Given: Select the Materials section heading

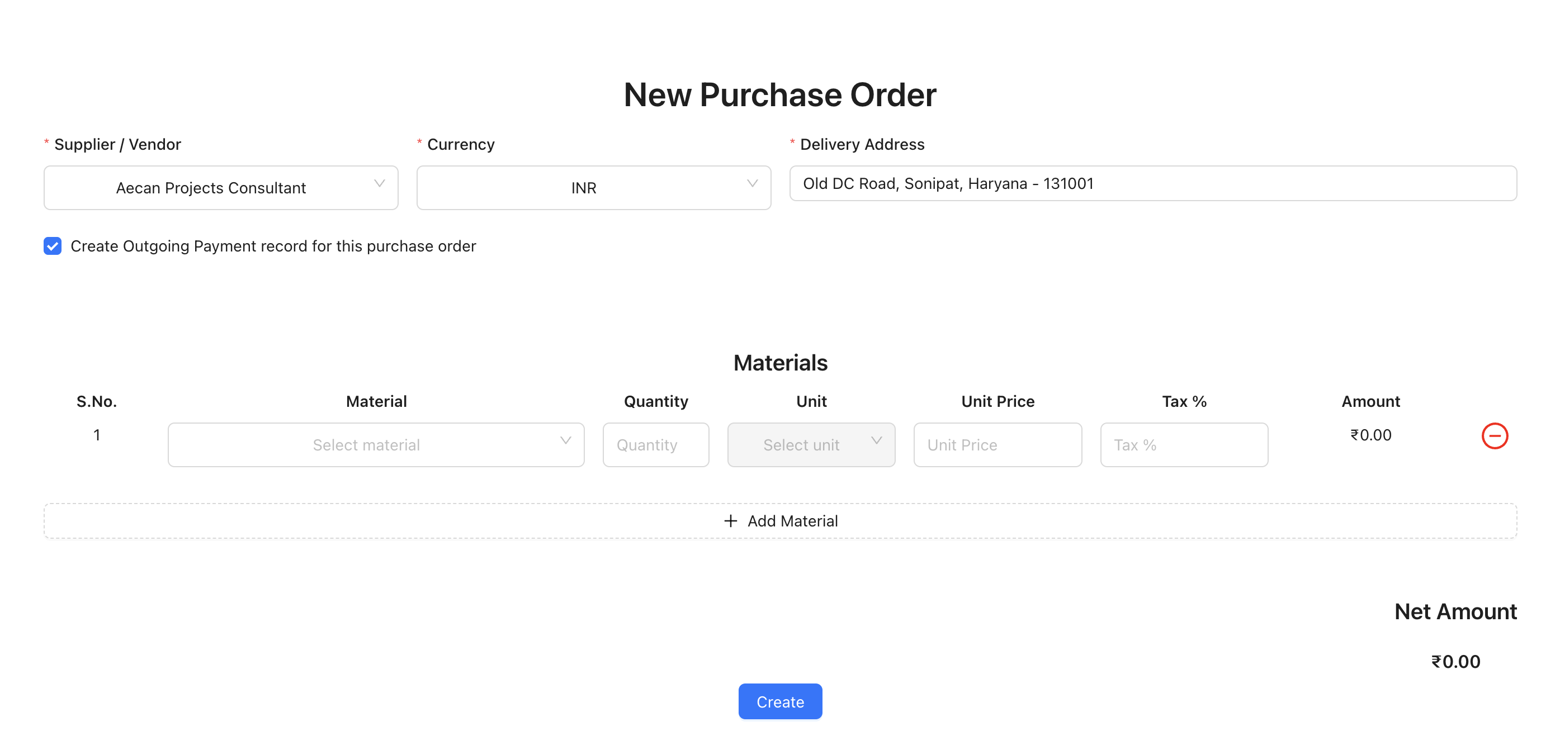Looking at the screenshot, I should 780,362.
